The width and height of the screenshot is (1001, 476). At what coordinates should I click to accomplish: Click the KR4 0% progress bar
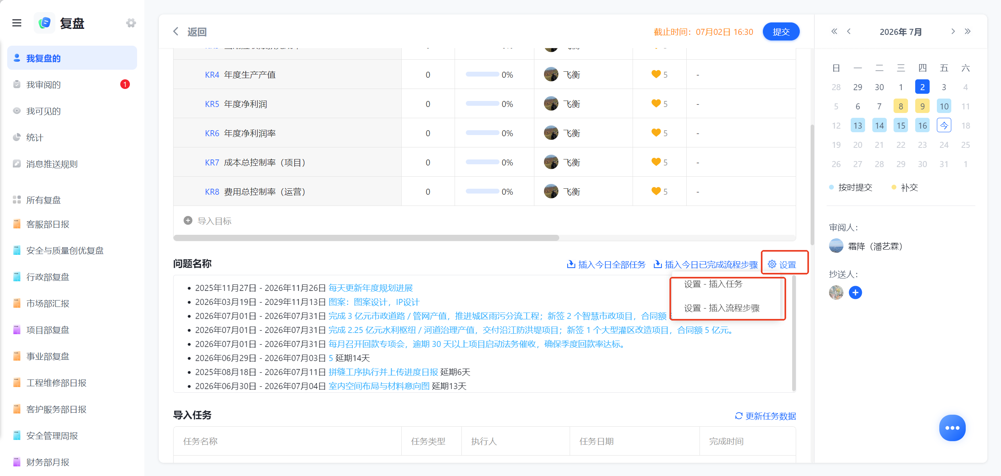pyautogui.click(x=482, y=75)
